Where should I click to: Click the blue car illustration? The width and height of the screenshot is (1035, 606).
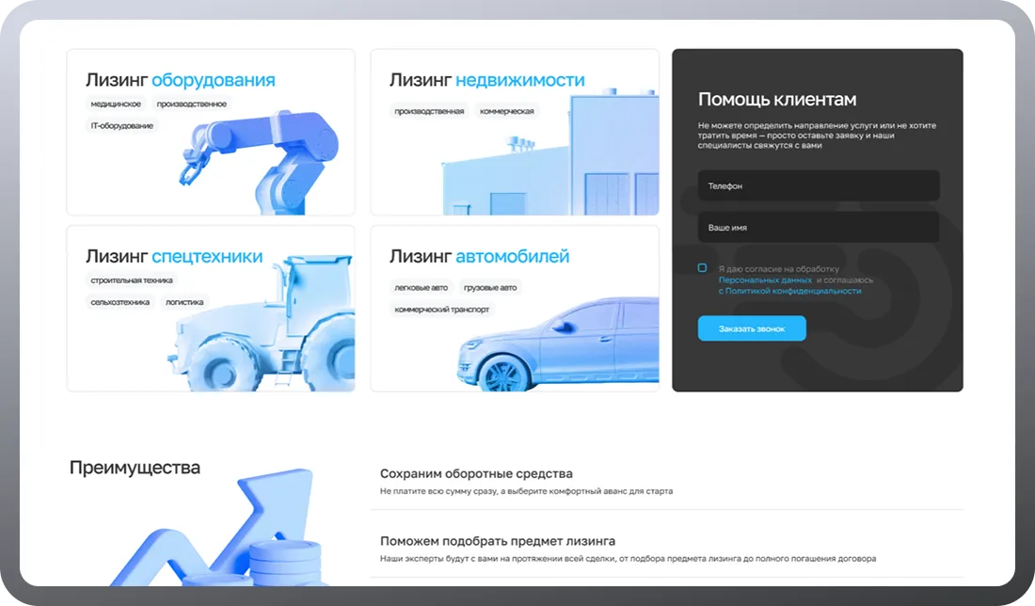pyautogui.click(x=558, y=343)
